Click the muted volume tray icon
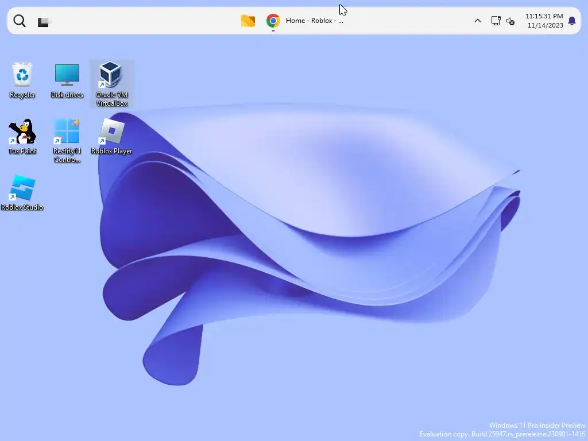This screenshot has height=441, width=588. point(510,21)
